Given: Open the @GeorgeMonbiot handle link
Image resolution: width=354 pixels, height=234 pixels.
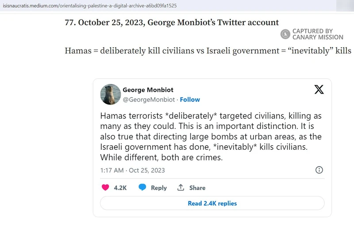Looking at the screenshot, I should 149,99.
